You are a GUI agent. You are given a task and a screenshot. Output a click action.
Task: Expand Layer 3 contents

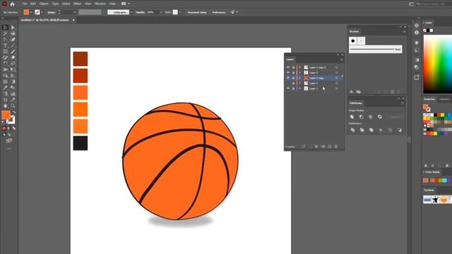pyautogui.click(x=299, y=83)
